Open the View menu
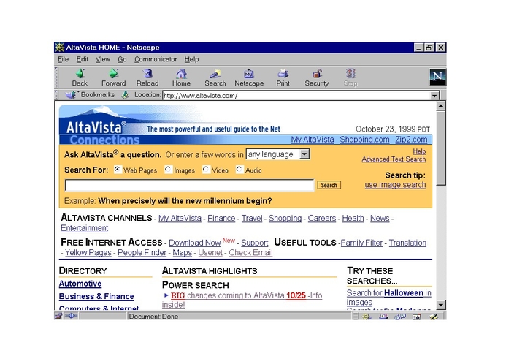 click(103, 59)
